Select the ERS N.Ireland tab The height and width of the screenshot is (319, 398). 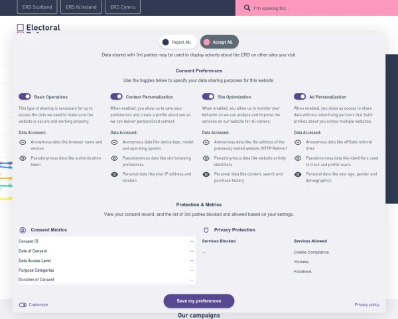pyautogui.click(x=81, y=7)
